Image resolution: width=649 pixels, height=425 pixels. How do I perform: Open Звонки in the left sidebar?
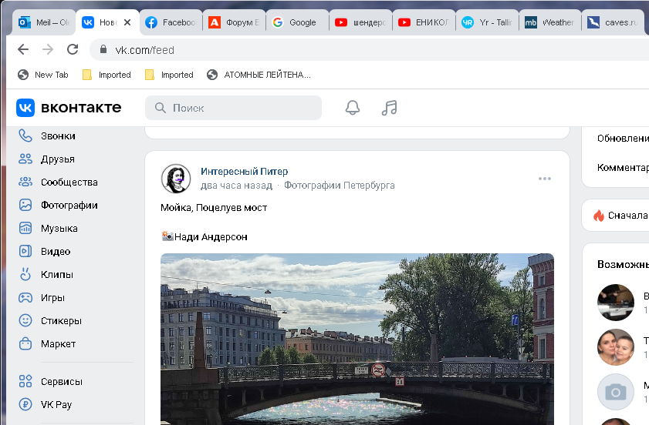(x=58, y=136)
